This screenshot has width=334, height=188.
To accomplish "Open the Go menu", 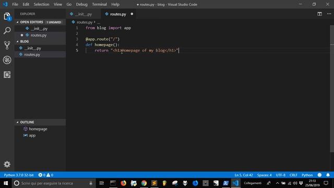I will (x=69, y=4).
